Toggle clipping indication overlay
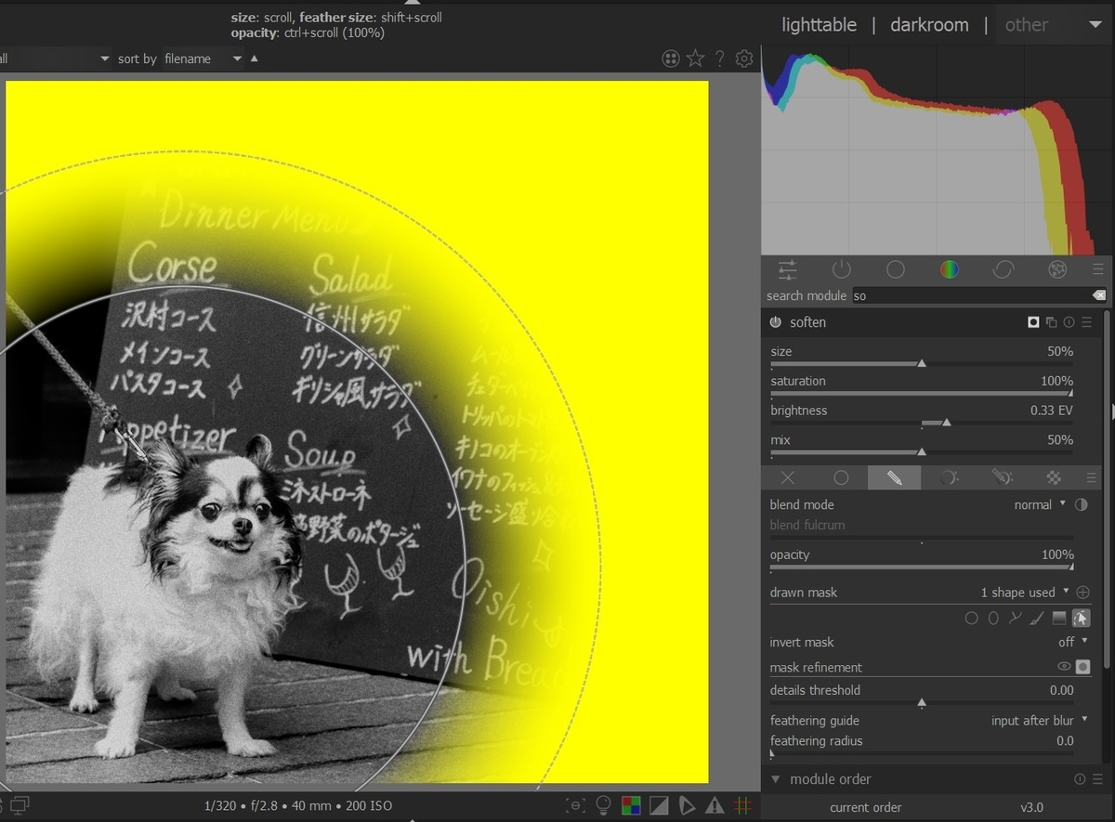 659,805
